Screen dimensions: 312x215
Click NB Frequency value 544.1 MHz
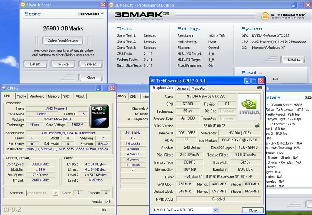[133, 132]
